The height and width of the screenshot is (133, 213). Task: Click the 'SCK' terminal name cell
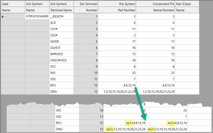pos(62,23)
